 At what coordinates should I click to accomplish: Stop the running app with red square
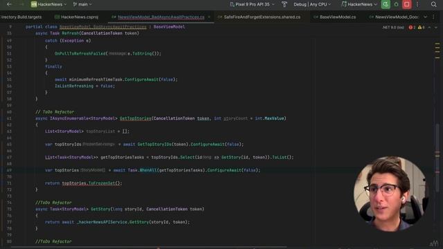click(x=407, y=4)
